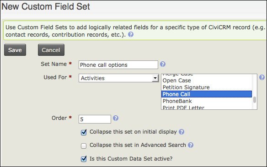Click help icon beside Order field
267x167 pixels.
116,118
